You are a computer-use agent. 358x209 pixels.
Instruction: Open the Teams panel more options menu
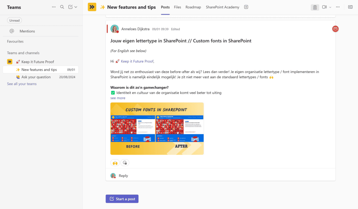53,7
